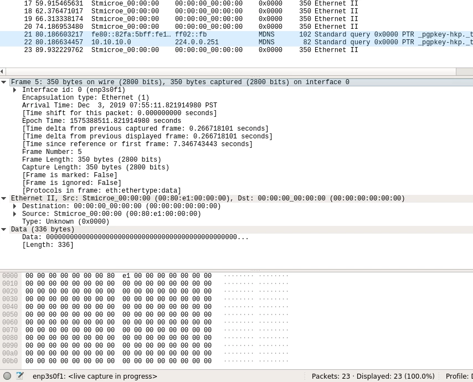Click the ff02::fb destination cell
This screenshot has width=473, height=382.
point(191,35)
